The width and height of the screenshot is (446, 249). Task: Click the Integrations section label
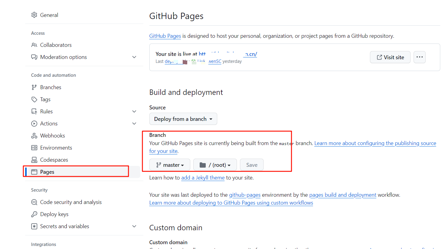click(44, 244)
